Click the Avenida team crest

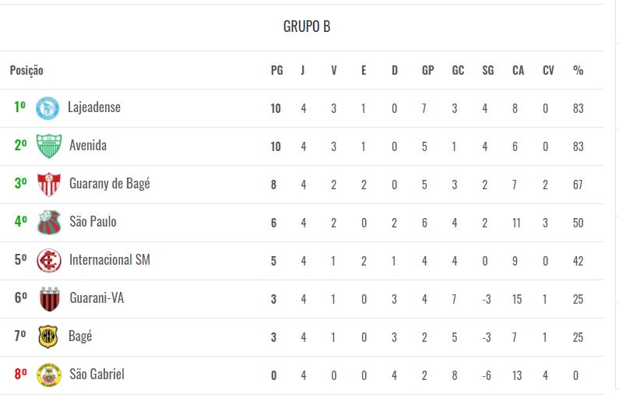click(49, 146)
